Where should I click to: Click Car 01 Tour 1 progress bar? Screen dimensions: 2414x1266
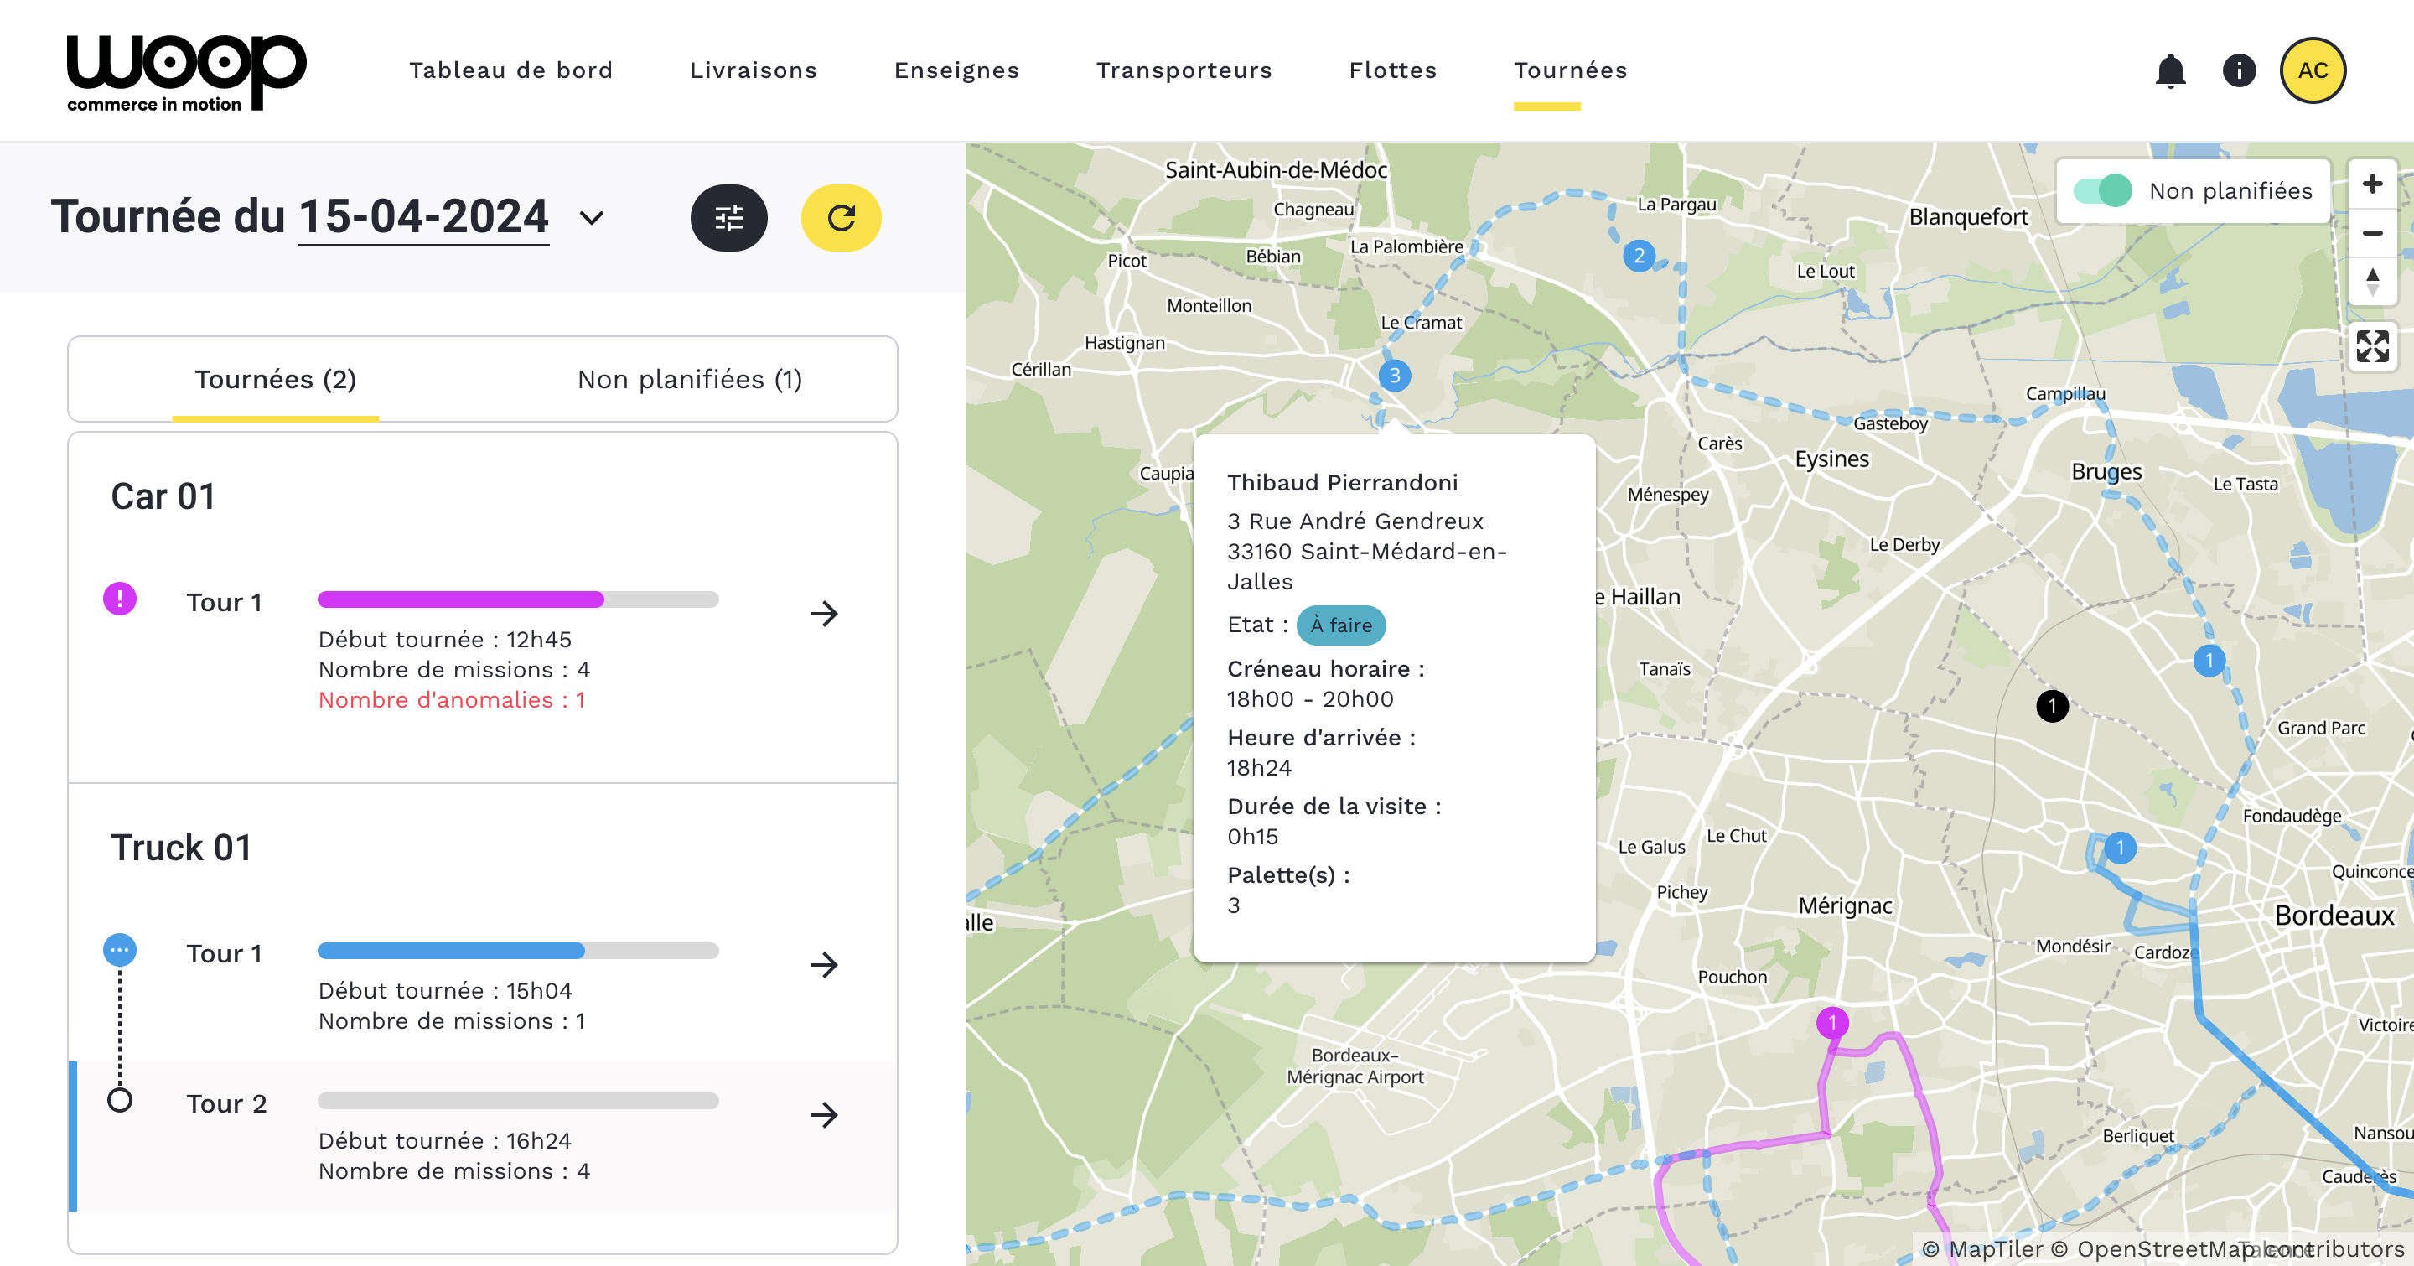(x=517, y=599)
